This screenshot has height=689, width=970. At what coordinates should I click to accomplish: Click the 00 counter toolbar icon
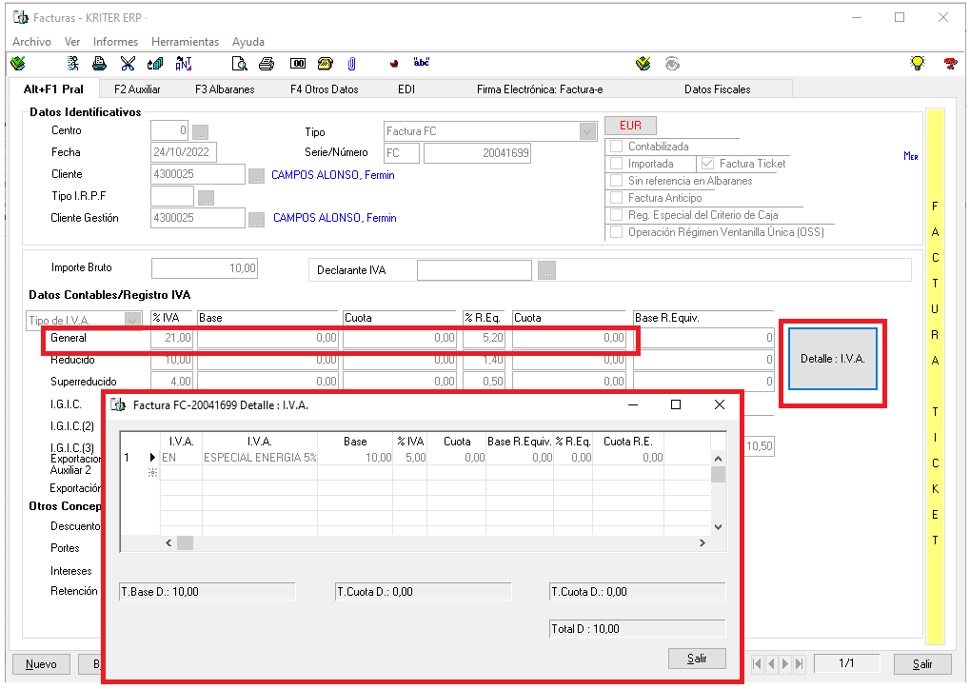[298, 63]
